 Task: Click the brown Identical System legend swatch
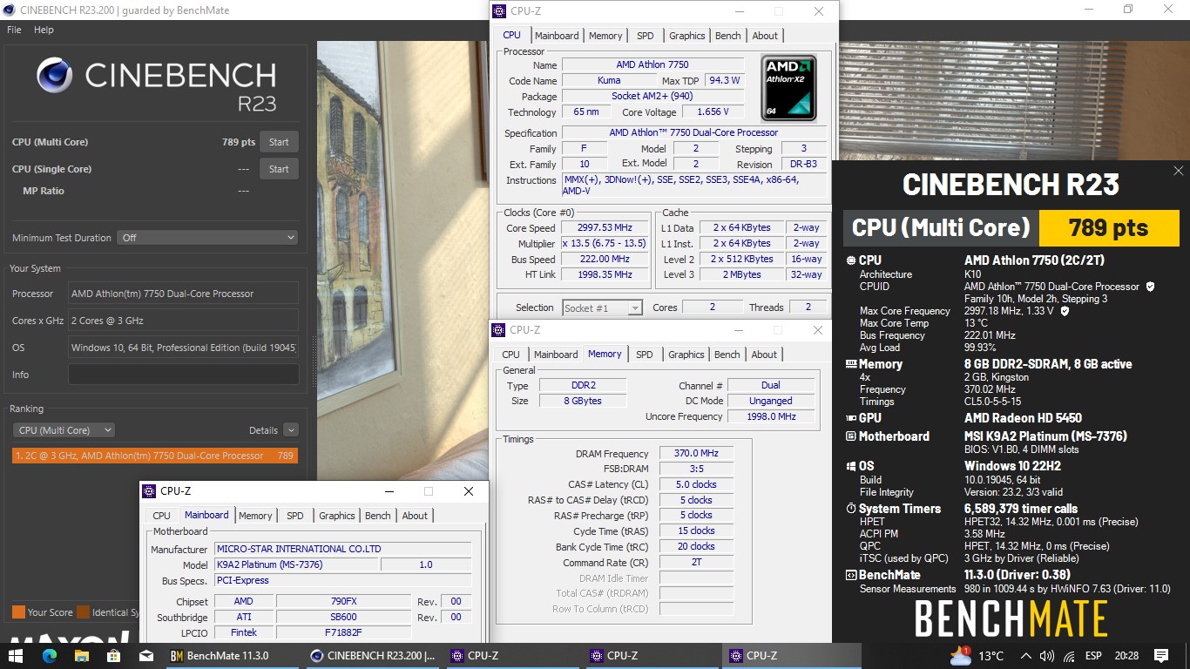click(83, 612)
